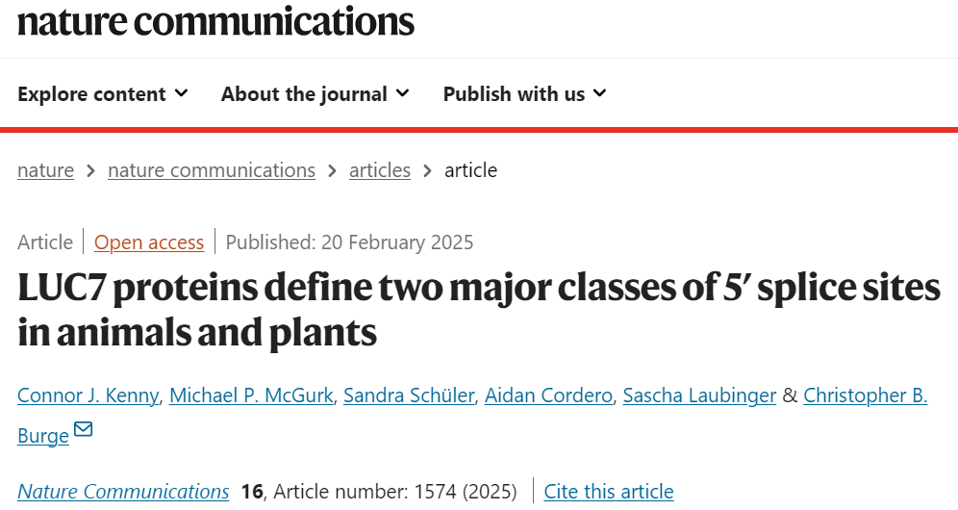This screenshot has width=958, height=510.
Task: Select author Aidan Cordero
Action: click(x=548, y=395)
